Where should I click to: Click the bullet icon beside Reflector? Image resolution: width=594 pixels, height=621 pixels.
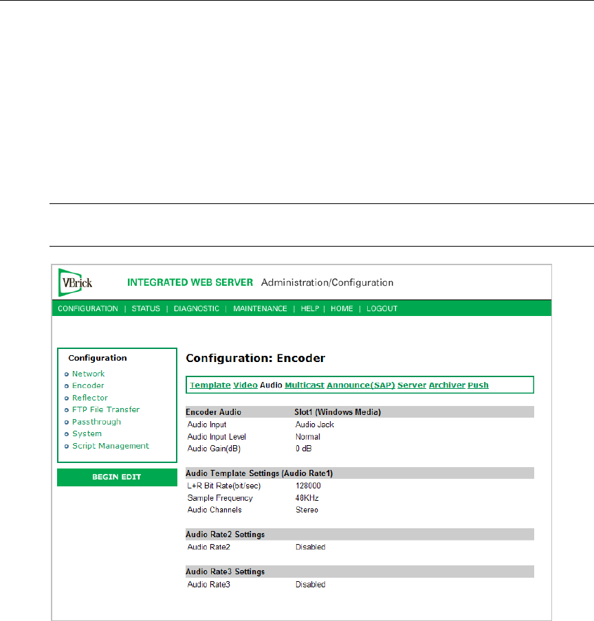[x=67, y=398]
